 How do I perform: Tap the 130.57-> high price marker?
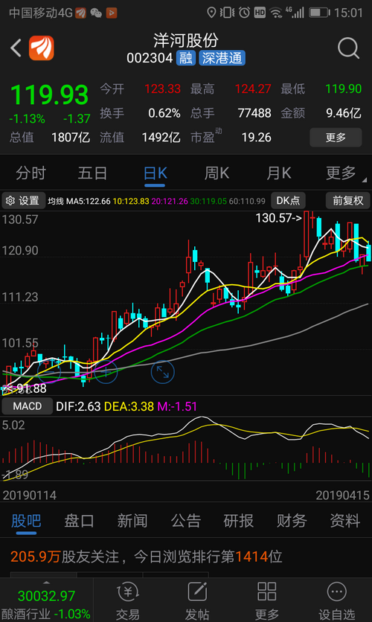[279, 218]
